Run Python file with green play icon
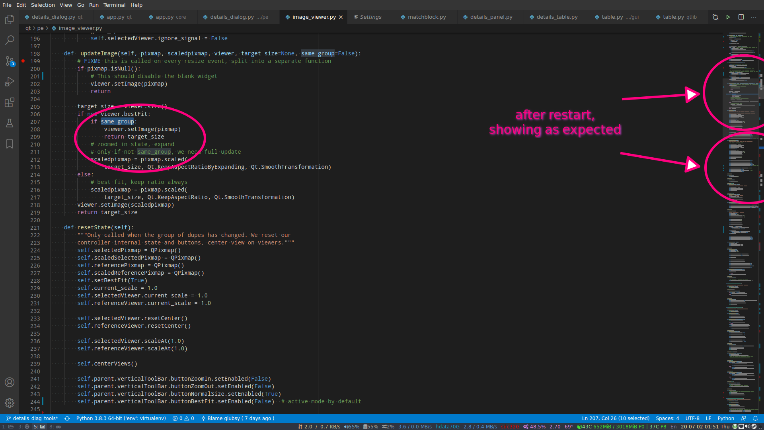 coord(728,17)
